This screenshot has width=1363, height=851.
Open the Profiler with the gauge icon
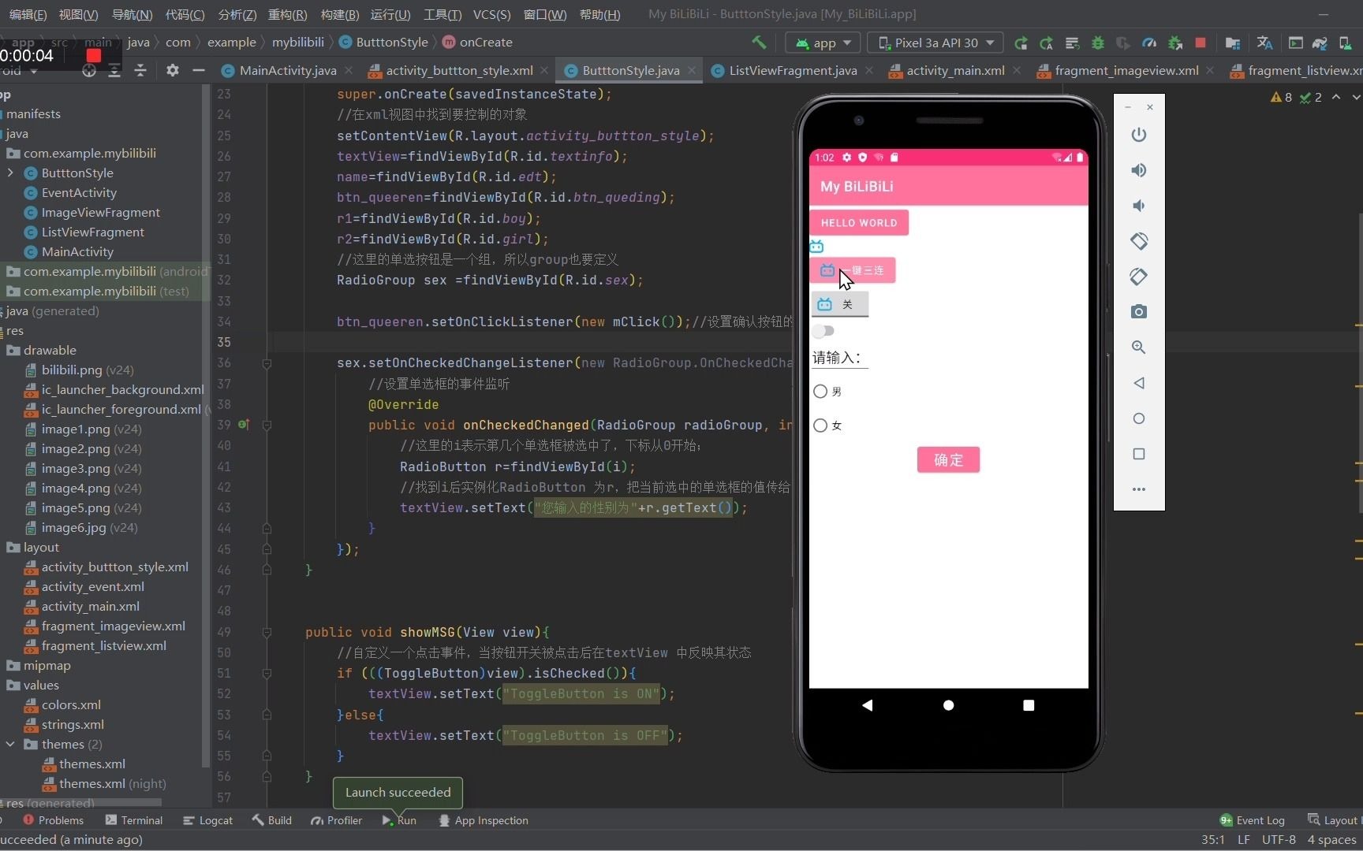(1149, 43)
